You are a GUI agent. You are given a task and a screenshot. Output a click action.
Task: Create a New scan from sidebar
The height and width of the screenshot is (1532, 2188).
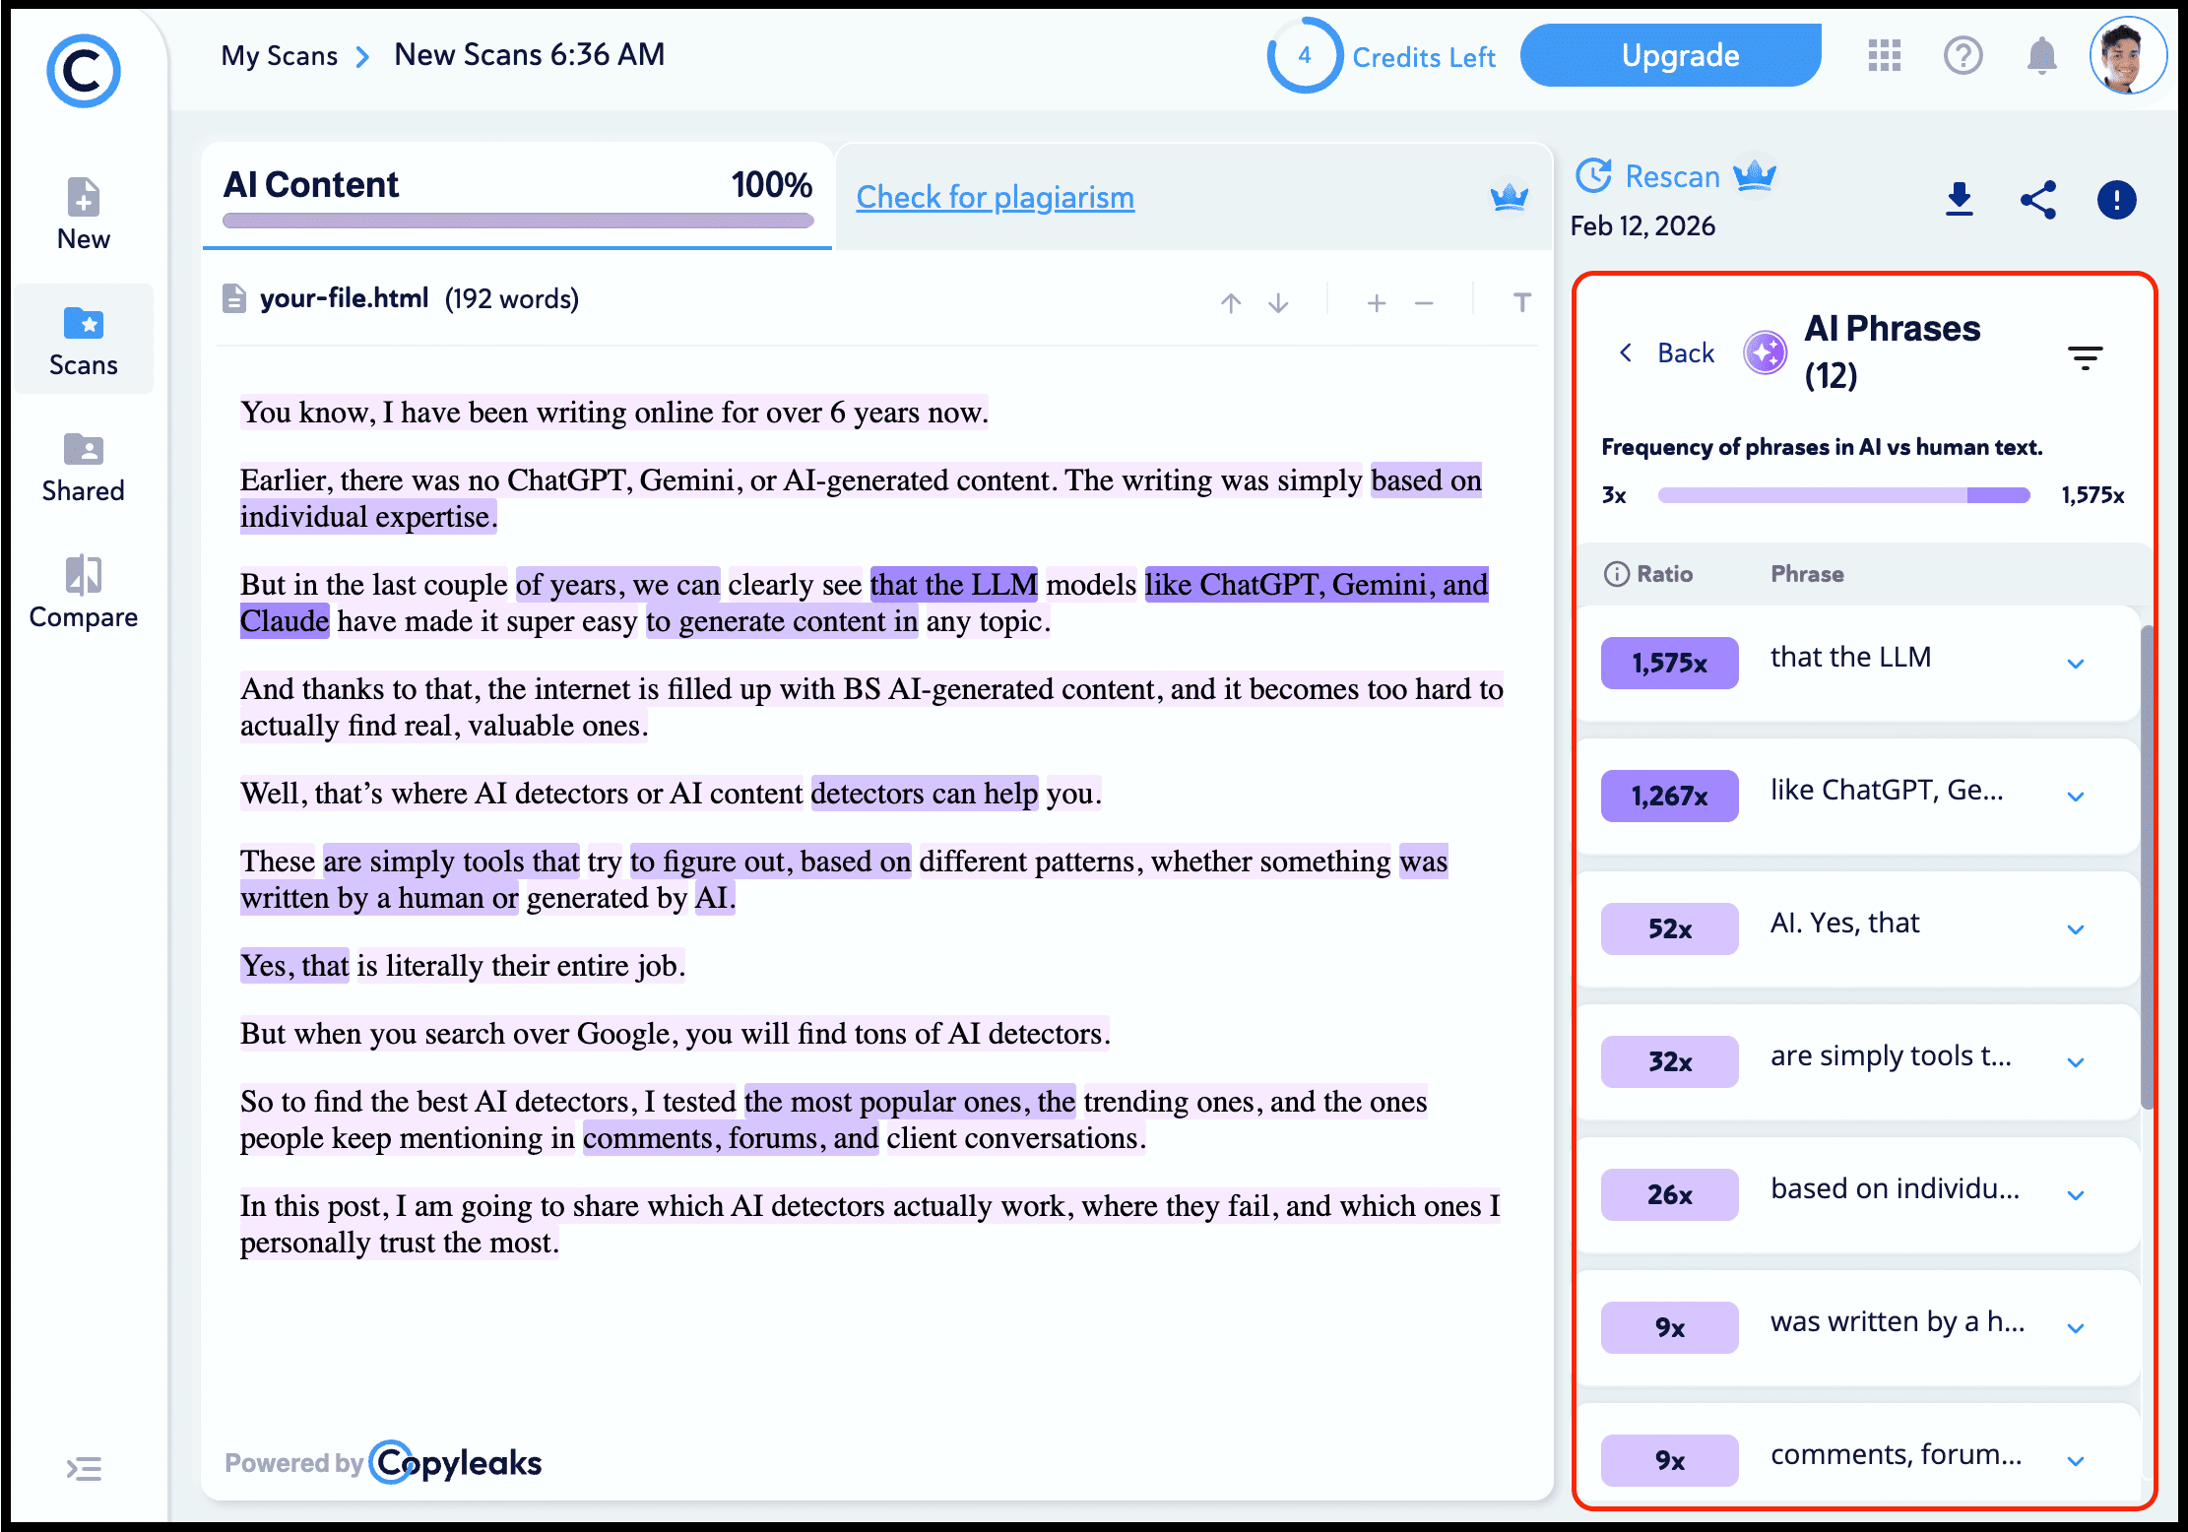tap(84, 215)
